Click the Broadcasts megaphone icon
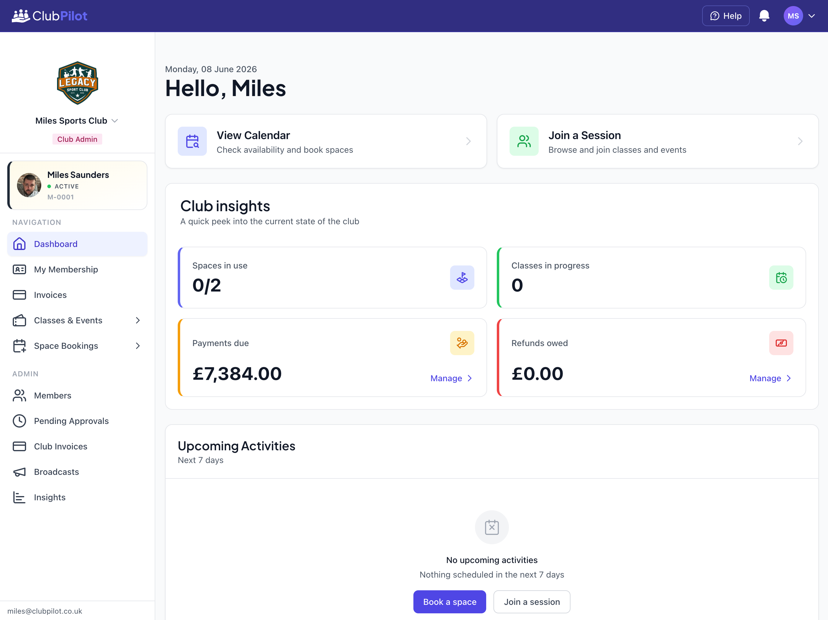Image resolution: width=828 pixels, height=620 pixels. [x=19, y=472]
